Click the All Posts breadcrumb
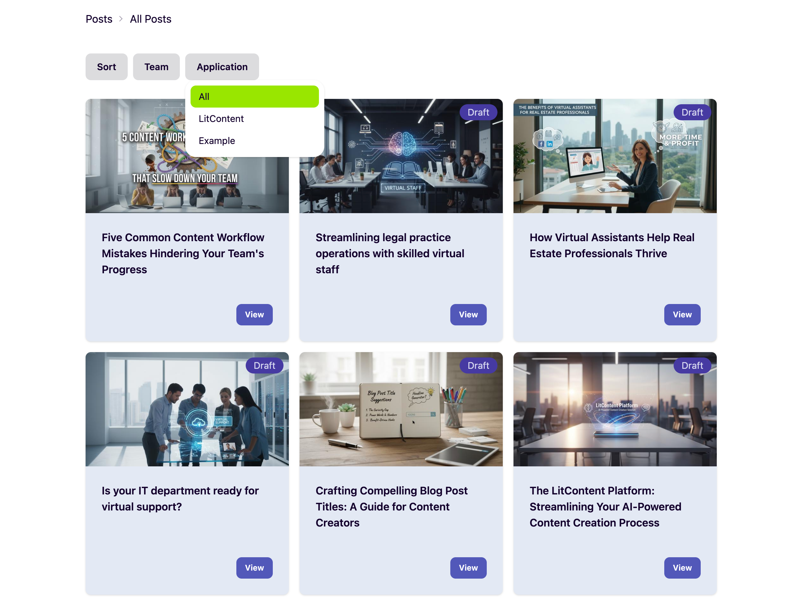 [x=150, y=19]
